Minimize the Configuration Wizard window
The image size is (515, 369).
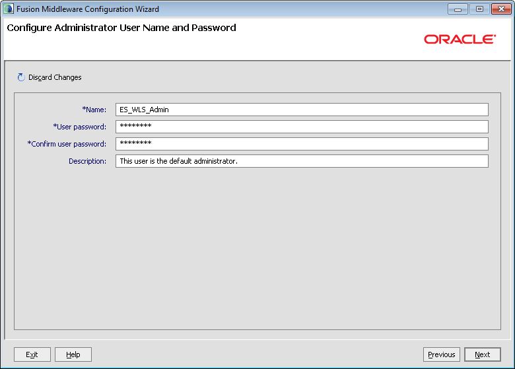coord(458,9)
